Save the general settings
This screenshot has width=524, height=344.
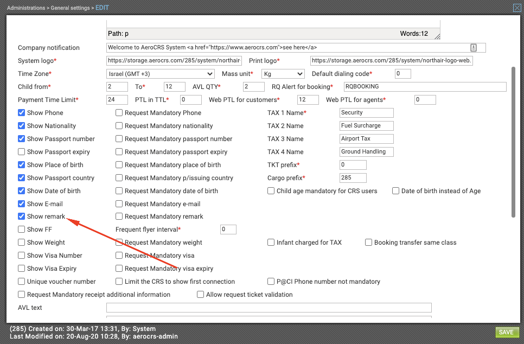(507, 332)
